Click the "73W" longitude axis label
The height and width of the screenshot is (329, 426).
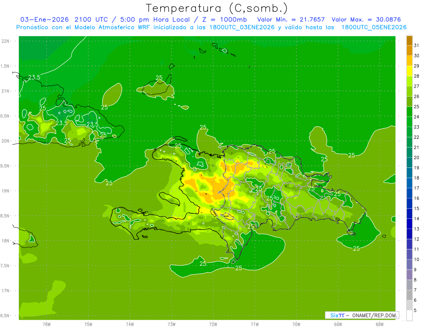pyautogui.click(x=171, y=324)
